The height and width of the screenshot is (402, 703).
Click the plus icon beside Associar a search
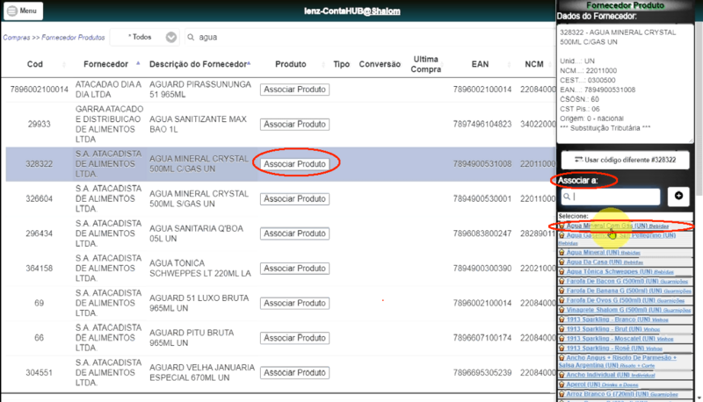(678, 196)
